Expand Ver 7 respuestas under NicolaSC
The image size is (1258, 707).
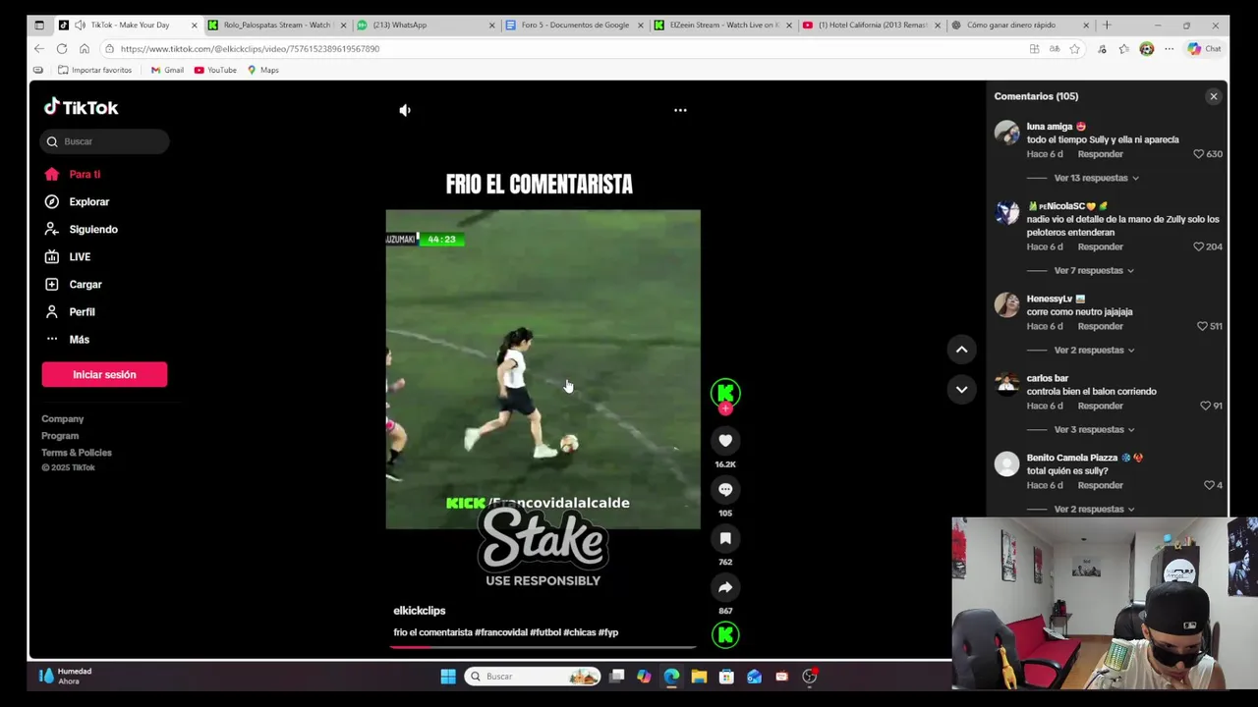click(x=1094, y=270)
